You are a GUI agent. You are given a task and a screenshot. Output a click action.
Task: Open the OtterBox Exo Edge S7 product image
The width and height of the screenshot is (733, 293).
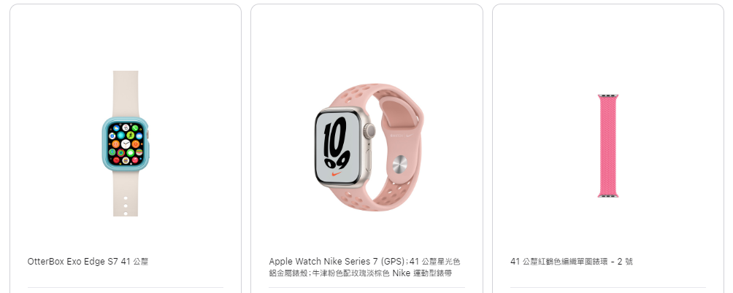click(x=126, y=144)
